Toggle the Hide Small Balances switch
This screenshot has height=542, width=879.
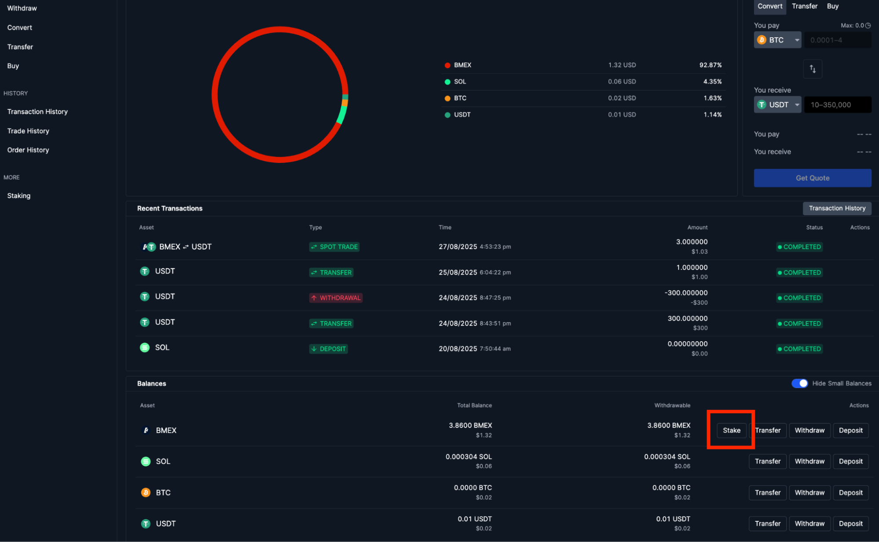point(799,383)
